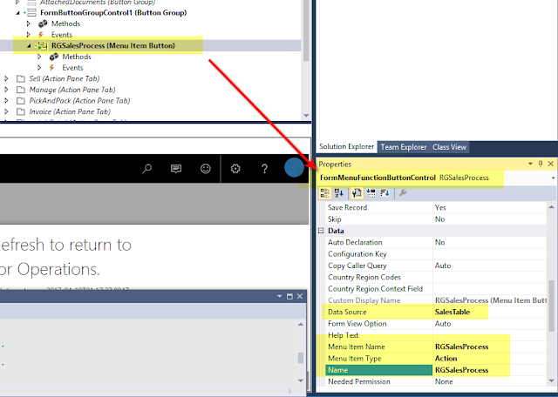Select the Manage Action Pane Tab item

71,90
